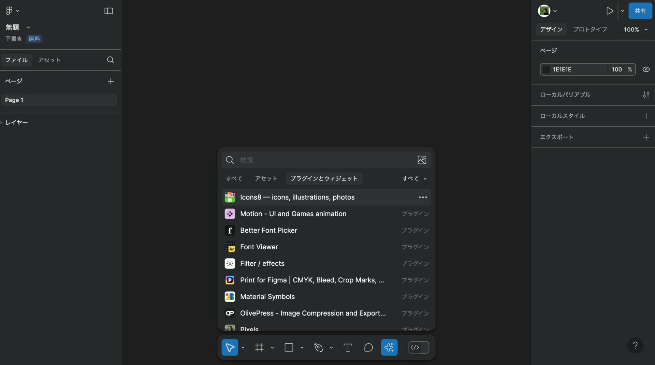Viewport: 655px width, 365px height.
Task: Run the Material Symbols plugin
Action: pyautogui.click(x=326, y=297)
